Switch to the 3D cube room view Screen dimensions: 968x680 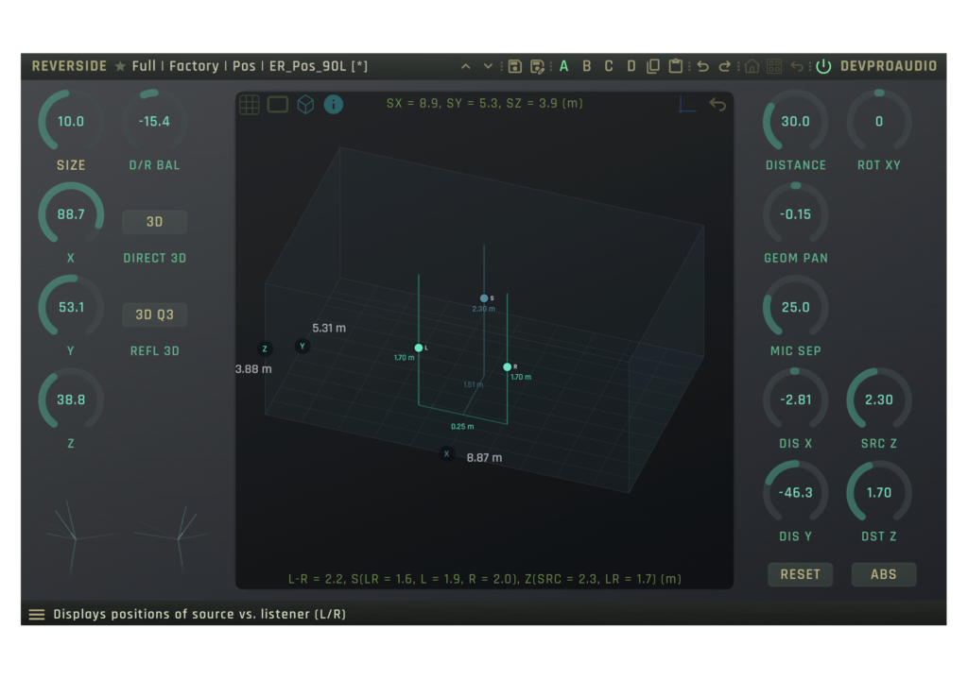pos(305,104)
